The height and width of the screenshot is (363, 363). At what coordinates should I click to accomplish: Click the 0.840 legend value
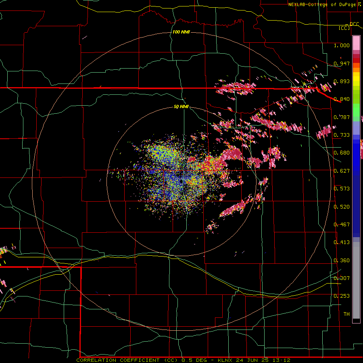tap(342, 99)
